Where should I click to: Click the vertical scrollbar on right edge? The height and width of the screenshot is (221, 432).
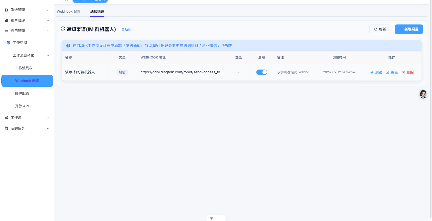[x=431, y=109]
